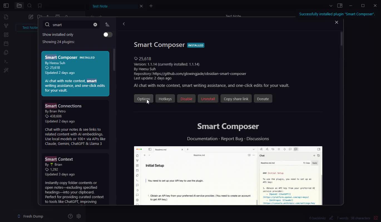Click '0 backlinks' in status bar
381x222 pixels.
point(317,218)
